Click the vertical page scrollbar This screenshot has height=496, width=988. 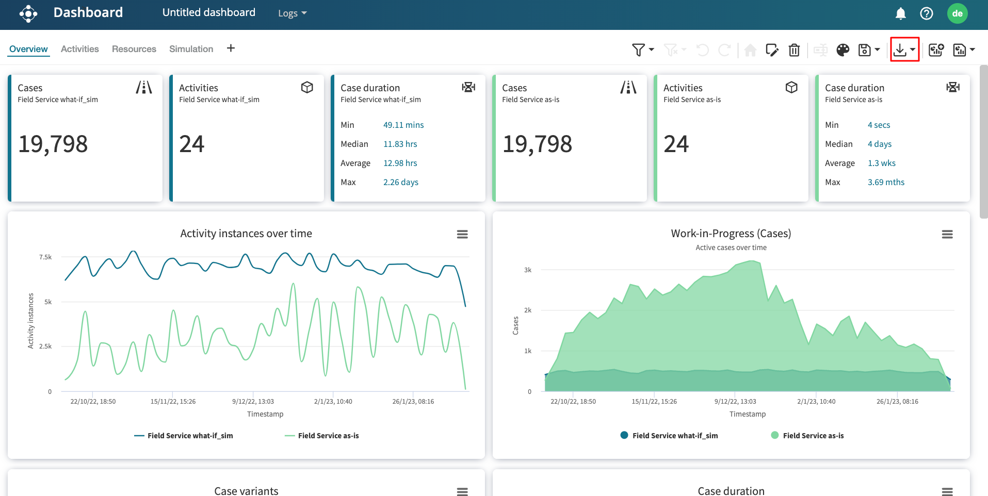click(x=983, y=142)
